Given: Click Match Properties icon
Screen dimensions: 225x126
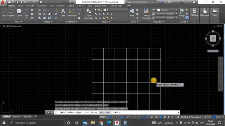Looking at the screenshot, I should tap(147, 14).
